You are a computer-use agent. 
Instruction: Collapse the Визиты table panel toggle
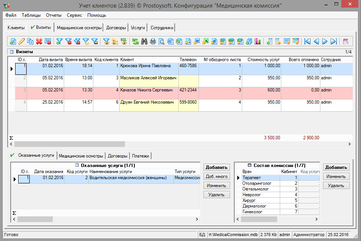(11, 52)
